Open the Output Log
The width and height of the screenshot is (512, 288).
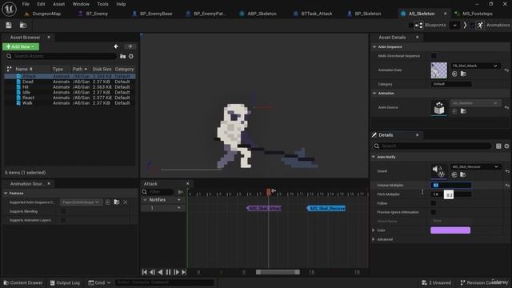click(65, 282)
